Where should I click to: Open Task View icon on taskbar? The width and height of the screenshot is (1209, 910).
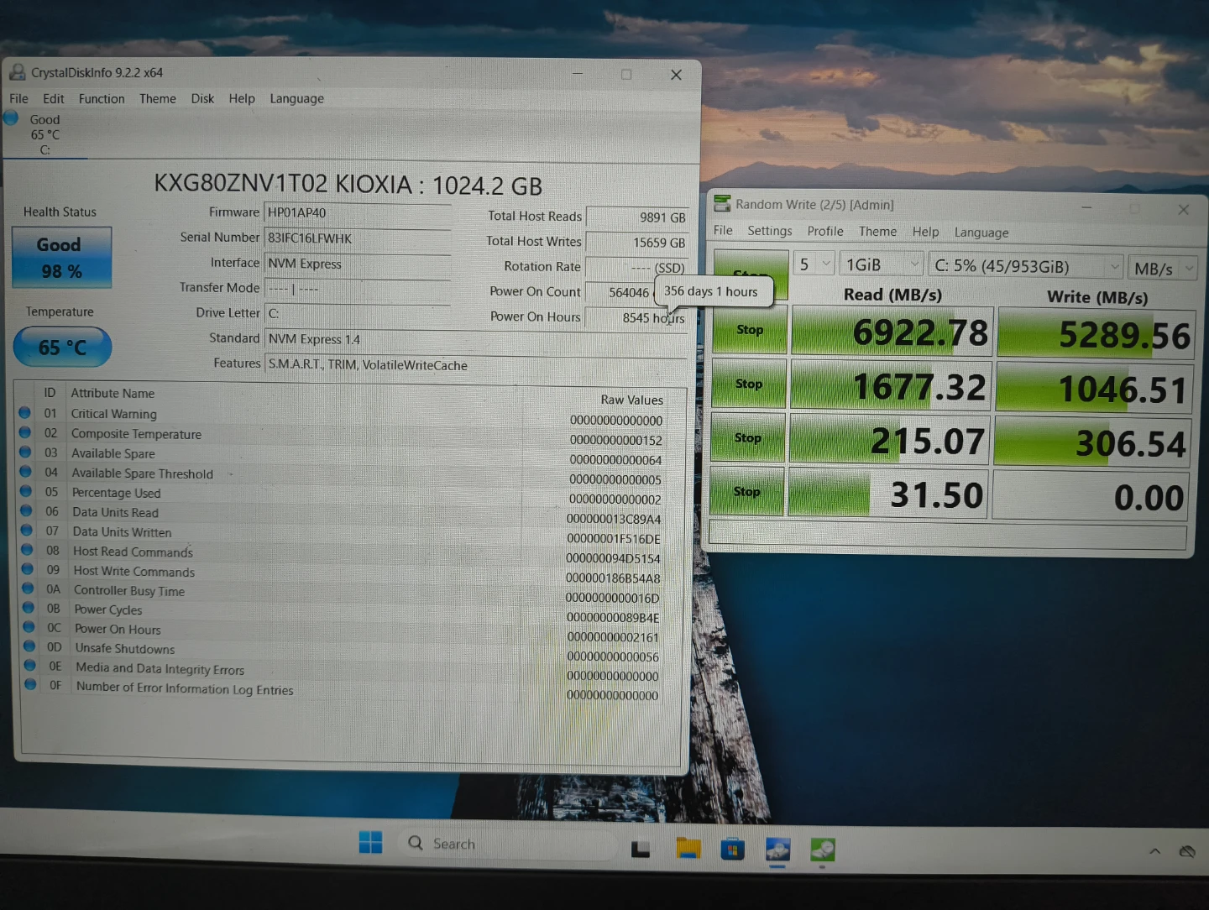pyautogui.click(x=641, y=849)
